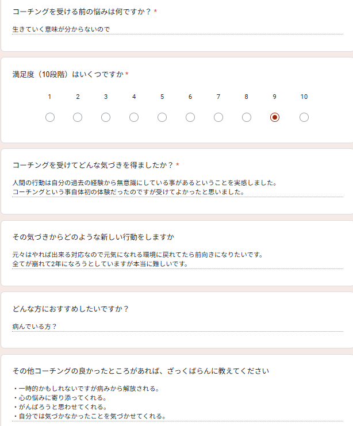Choose rating 4 on satisfaction scale
This screenshot has width=353, height=426.
pyautogui.click(x=134, y=117)
